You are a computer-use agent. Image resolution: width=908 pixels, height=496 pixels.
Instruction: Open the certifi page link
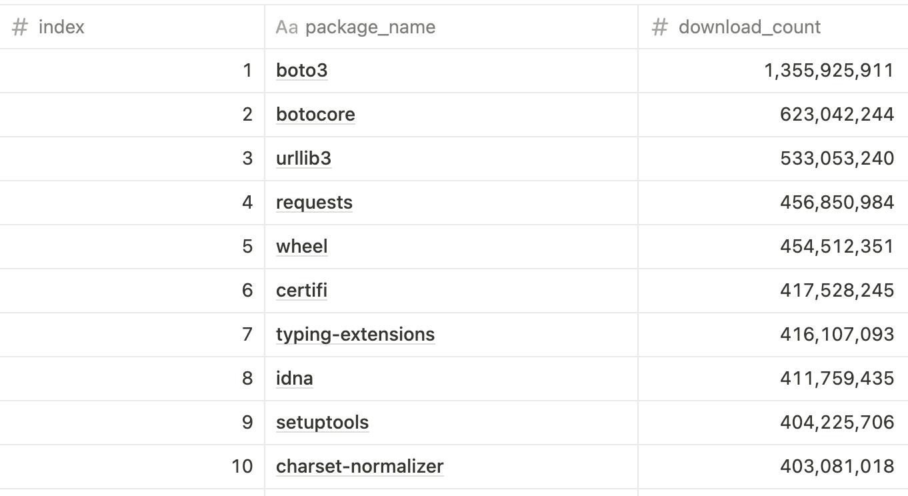[x=301, y=290]
